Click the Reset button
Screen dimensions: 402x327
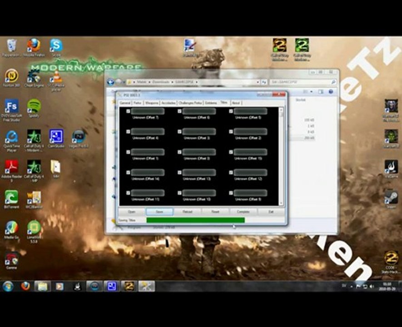(215, 212)
